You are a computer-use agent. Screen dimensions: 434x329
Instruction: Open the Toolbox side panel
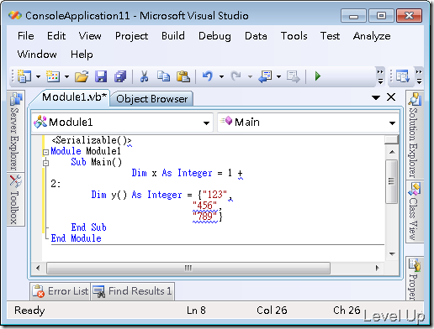click(15, 200)
